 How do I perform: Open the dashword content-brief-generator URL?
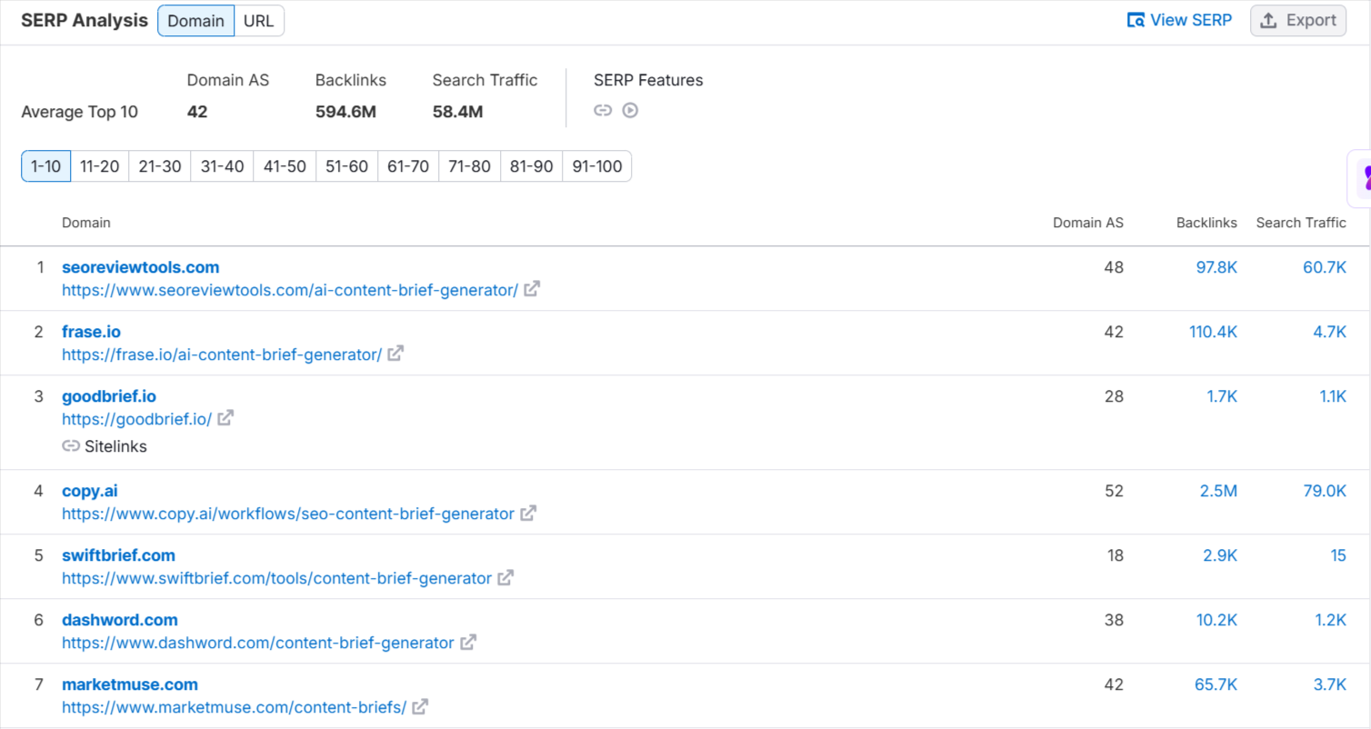[x=258, y=643]
